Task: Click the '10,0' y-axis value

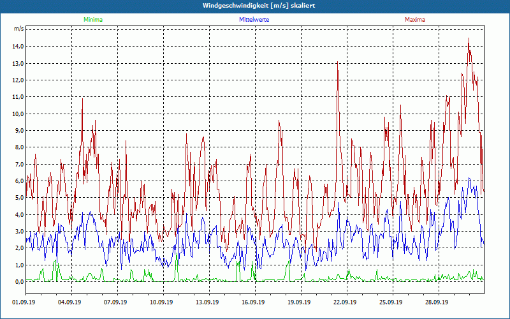Action: 19,114
